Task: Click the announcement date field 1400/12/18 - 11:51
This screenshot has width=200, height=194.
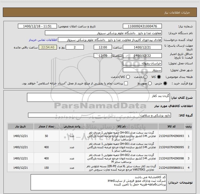Action: point(37,26)
